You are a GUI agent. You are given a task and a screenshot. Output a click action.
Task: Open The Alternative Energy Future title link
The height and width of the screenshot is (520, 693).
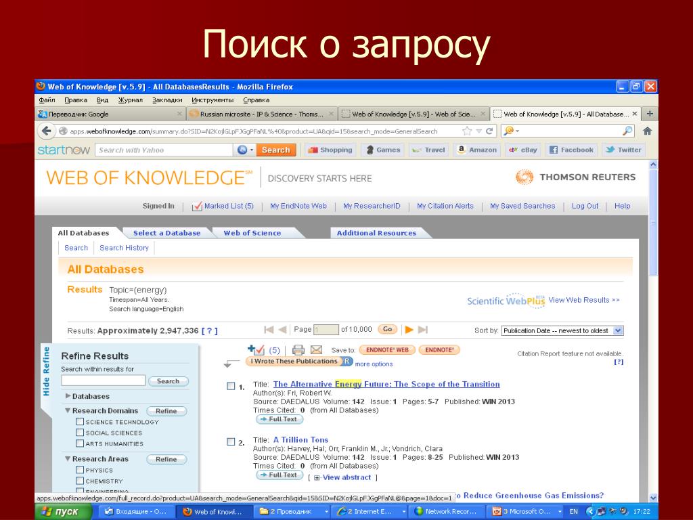(386, 385)
